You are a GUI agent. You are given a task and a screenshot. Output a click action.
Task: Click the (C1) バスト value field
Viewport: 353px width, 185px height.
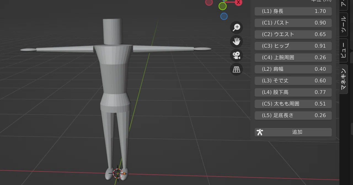(293, 23)
